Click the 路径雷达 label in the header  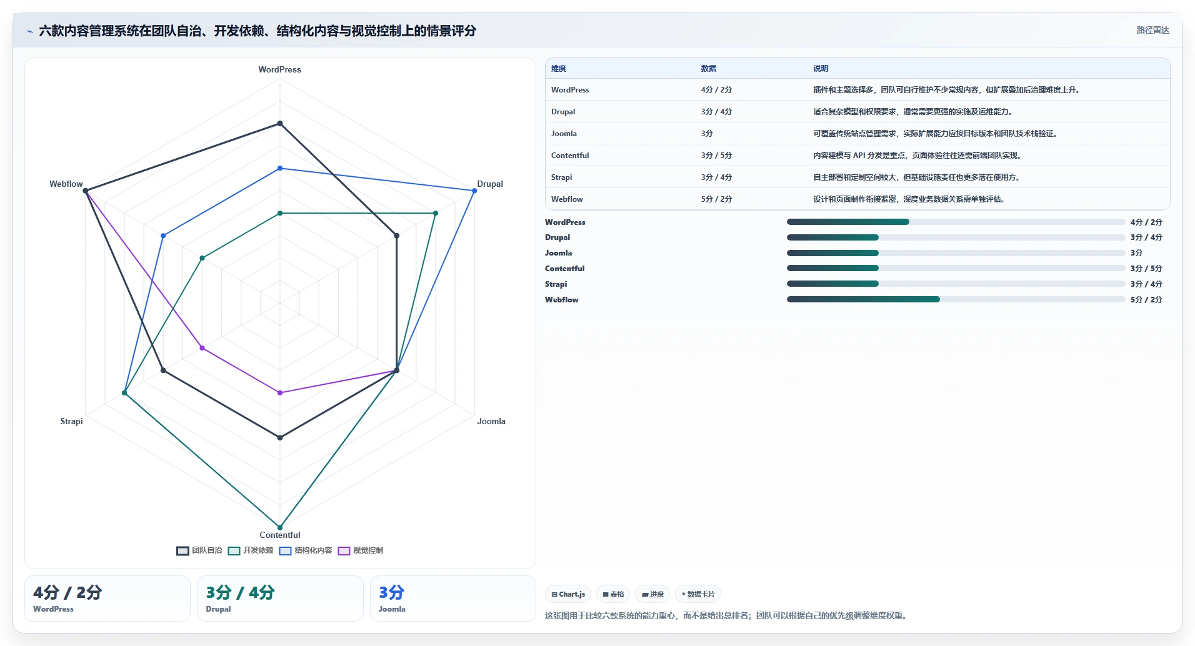[x=1152, y=30]
